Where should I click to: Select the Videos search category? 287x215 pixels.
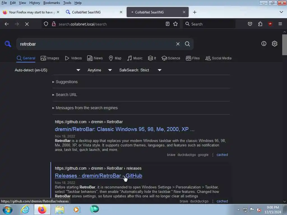click(73, 58)
